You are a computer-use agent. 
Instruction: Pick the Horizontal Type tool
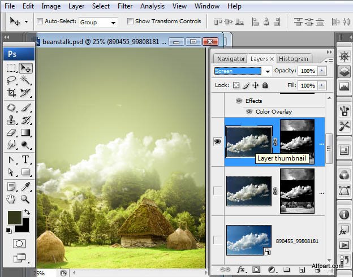(25, 159)
